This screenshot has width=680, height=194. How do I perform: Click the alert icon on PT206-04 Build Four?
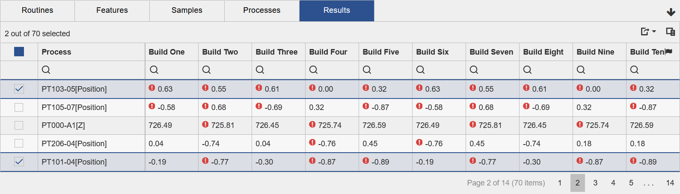[312, 142]
